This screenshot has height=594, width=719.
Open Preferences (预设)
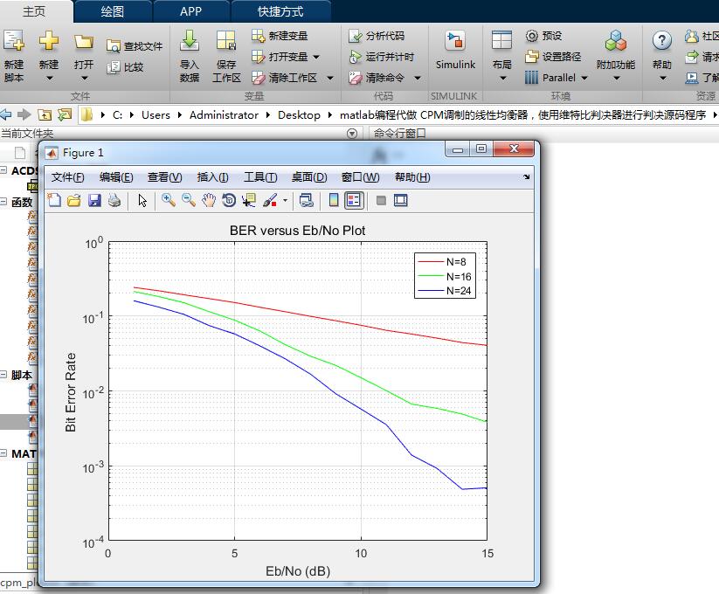pyautogui.click(x=543, y=35)
